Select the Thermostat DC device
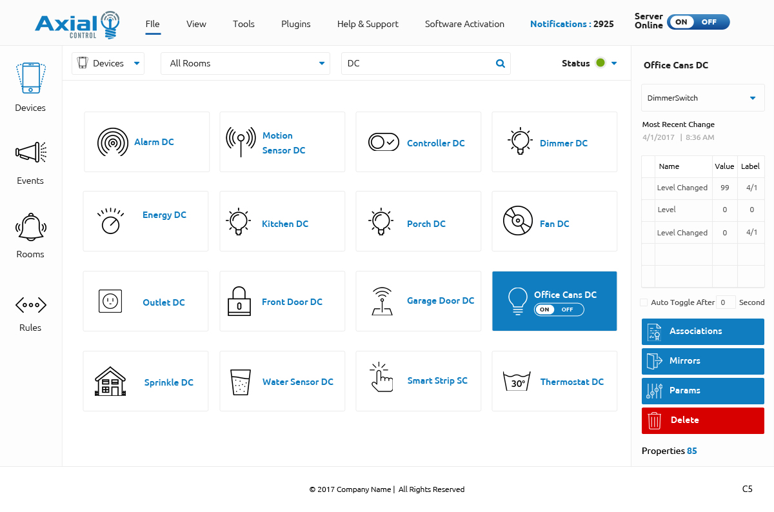774x512 pixels. (x=554, y=381)
